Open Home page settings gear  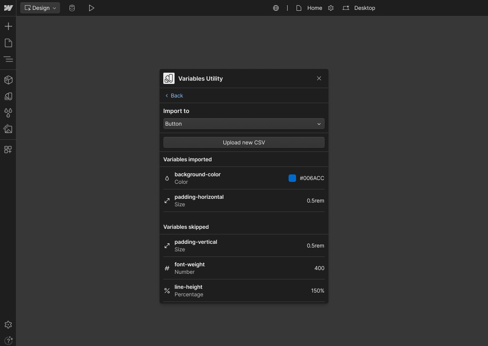tap(331, 8)
